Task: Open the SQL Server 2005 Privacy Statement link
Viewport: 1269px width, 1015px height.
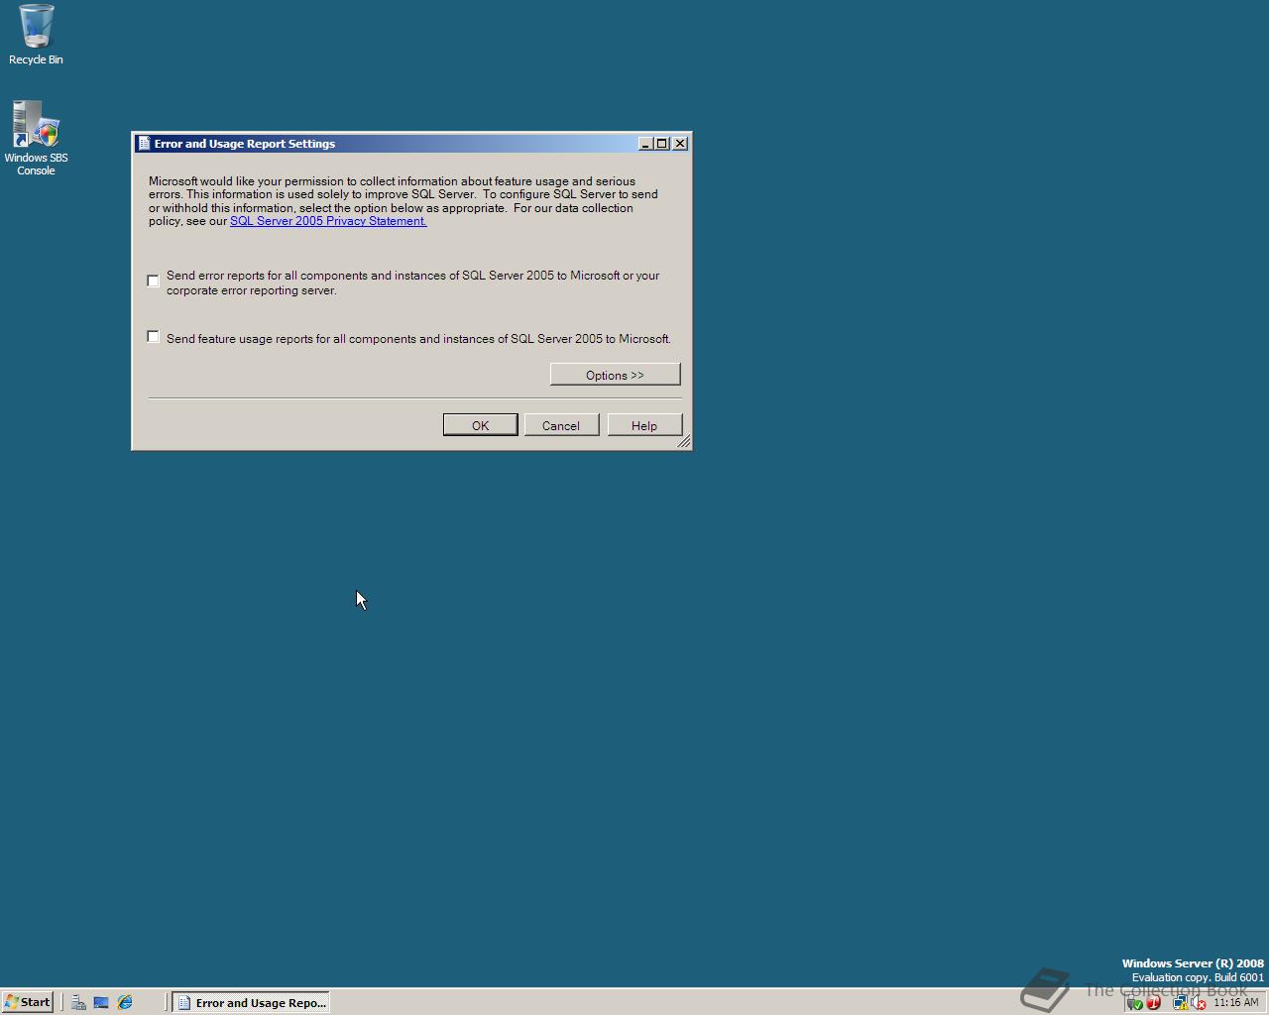Action: coord(328,221)
